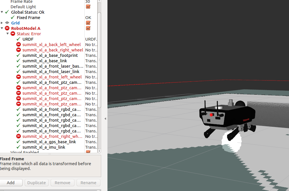Click the checkmark icon next to Global Status: Ok
The width and height of the screenshot is (289, 191).
pos(7,12)
